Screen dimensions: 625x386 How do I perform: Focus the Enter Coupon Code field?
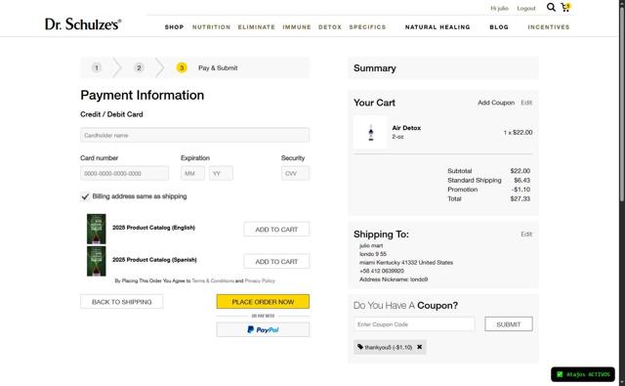tap(414, 324)
